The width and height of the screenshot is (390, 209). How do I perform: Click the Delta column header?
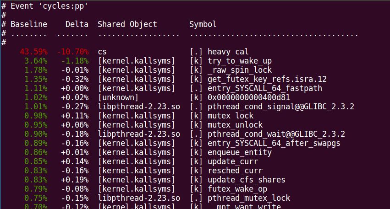click(x=77, y=24)
